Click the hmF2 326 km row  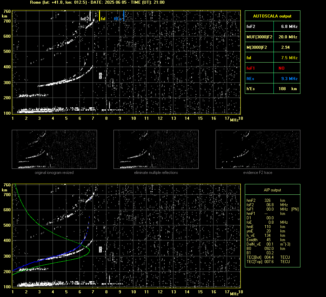pyautogui.click(x=266, y=200)
